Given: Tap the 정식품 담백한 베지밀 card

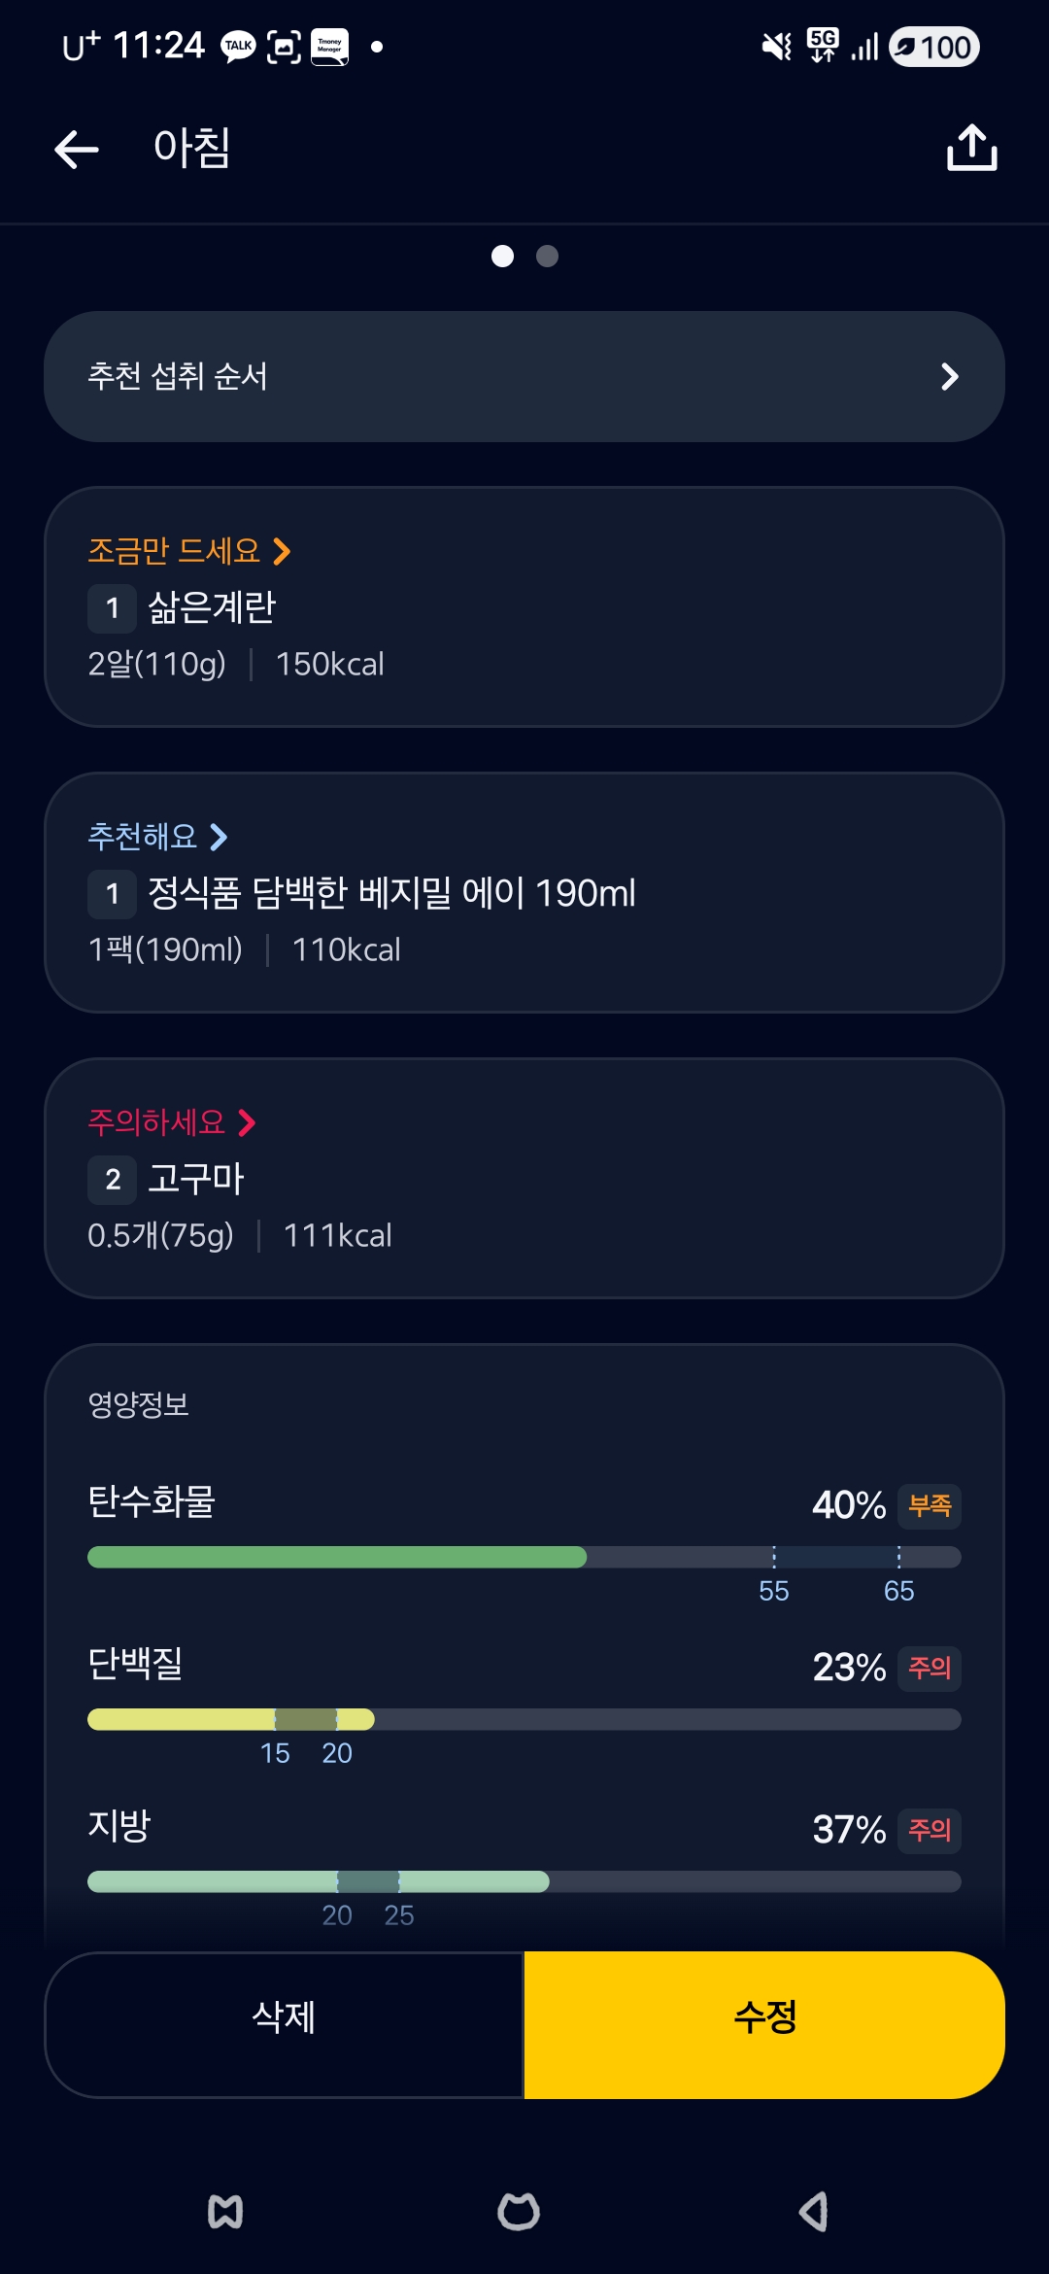Looking at the screenshot, I should [x=524, y=893].
